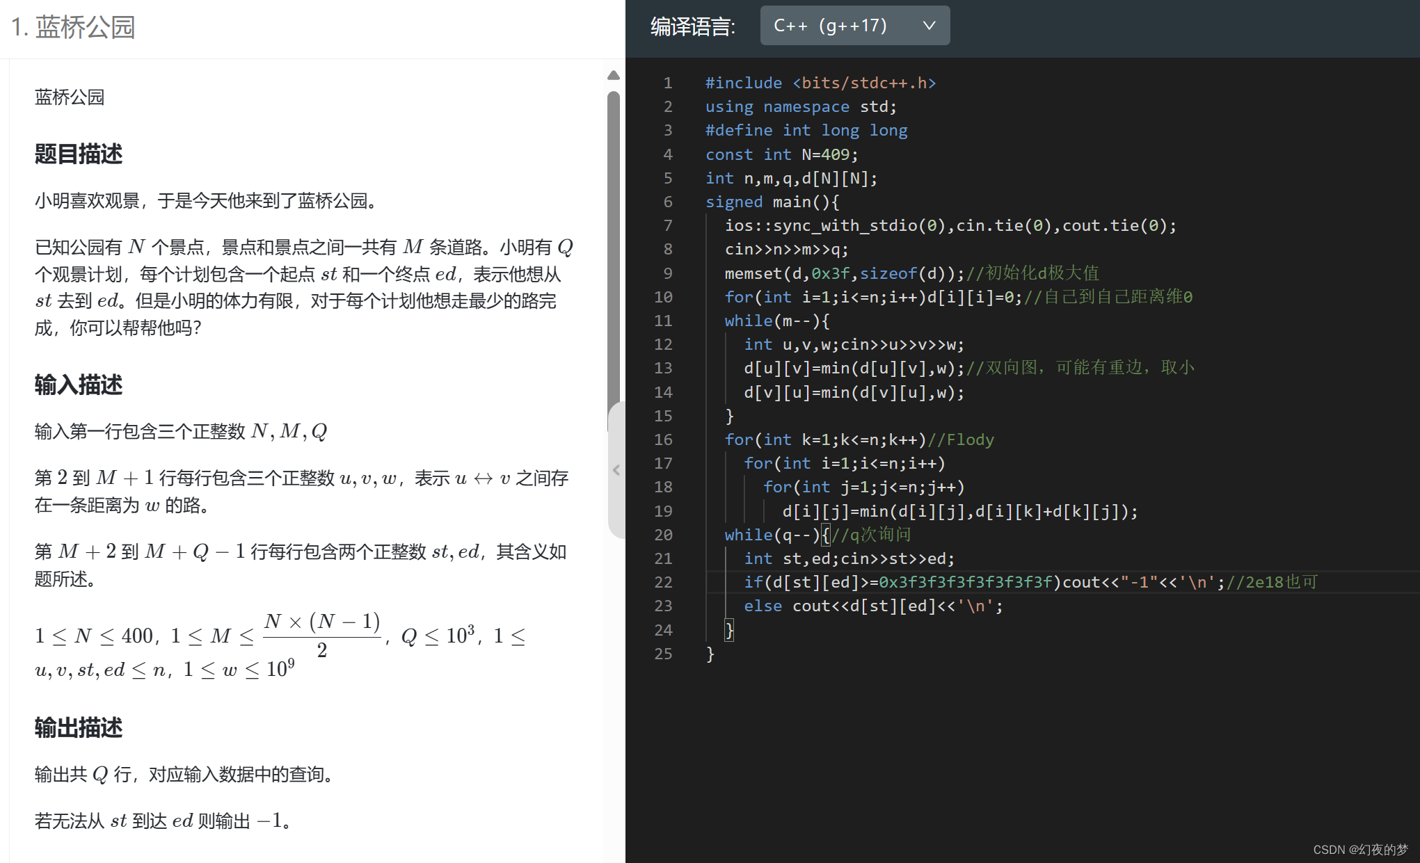Click line 11 'while(m--){'
1420x863 pixels.
[777, 321]
